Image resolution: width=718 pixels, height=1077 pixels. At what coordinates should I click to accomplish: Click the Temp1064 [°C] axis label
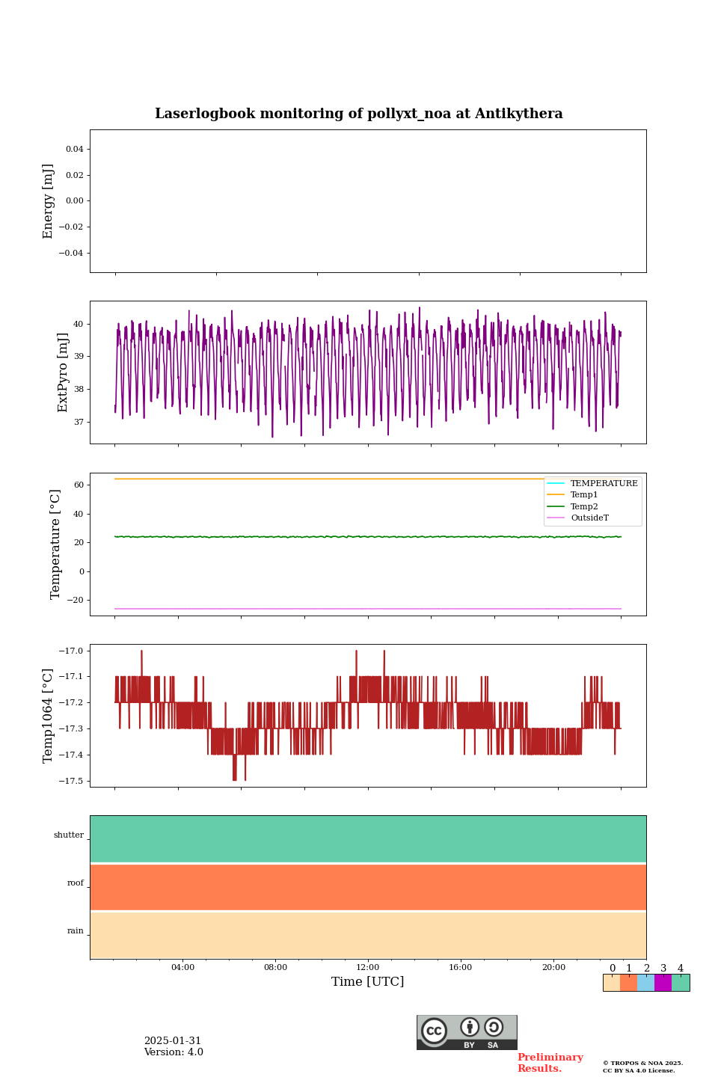[x=49, y=716]
